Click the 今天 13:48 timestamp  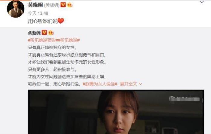[38, 13]
